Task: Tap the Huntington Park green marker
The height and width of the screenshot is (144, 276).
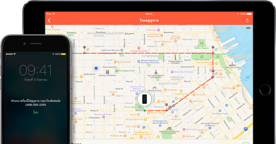Action: [117, 71]
